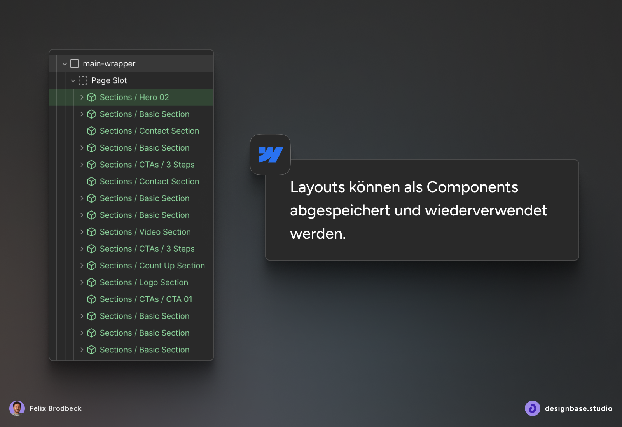The width and height of the screenshot is (622, 427).
Task: Click the component icon beside Sections / CTAs / CTA 01
Action: pos(91,299)
